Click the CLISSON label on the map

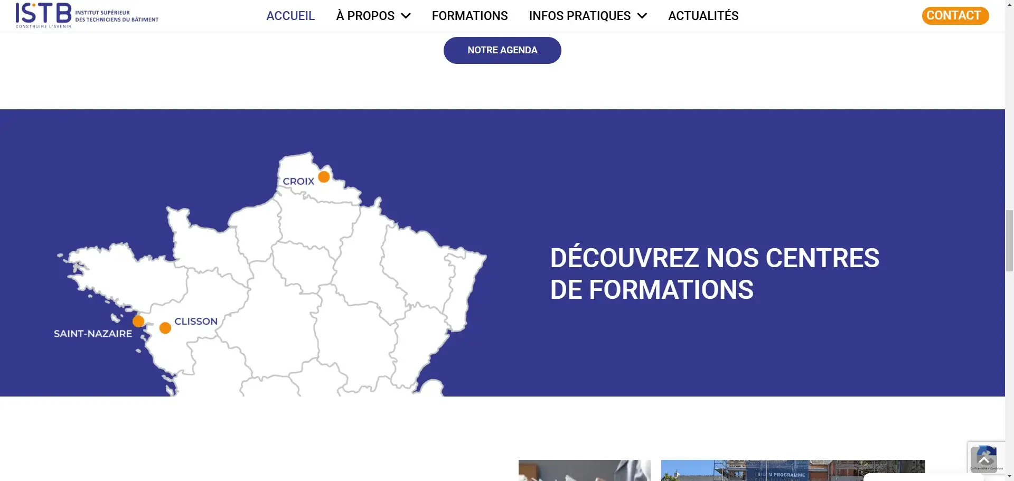[196, 321]
